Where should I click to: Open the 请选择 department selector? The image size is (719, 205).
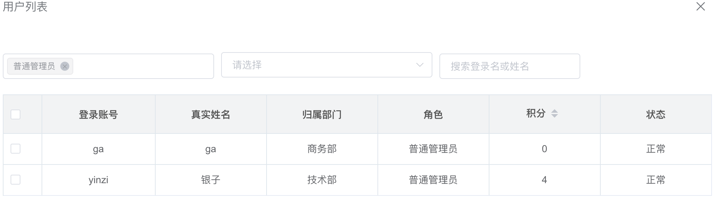point(326,65)
